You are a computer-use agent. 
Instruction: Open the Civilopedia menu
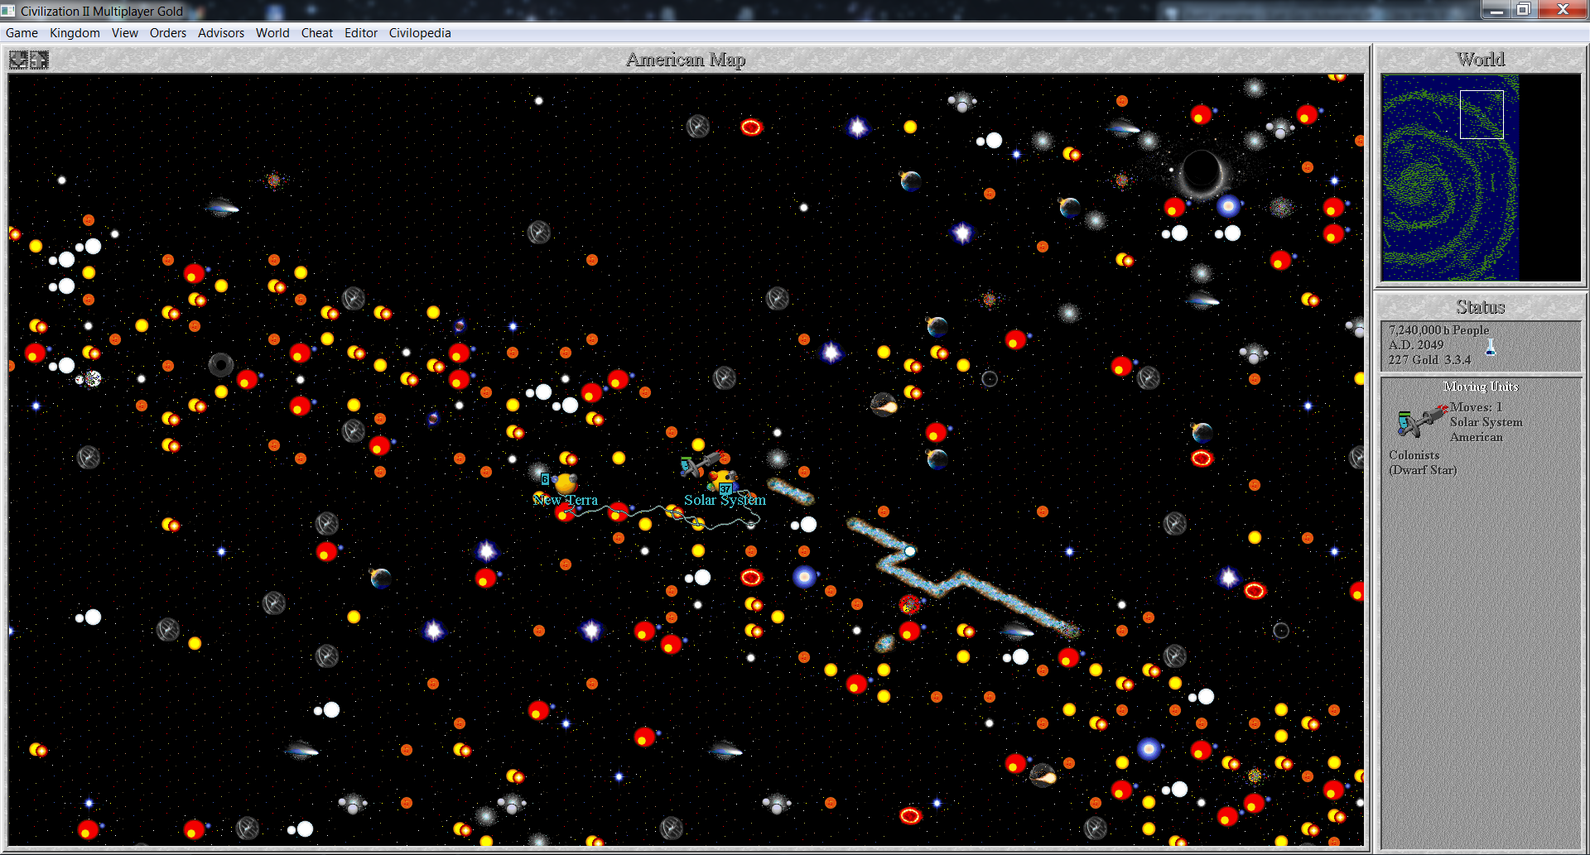coord(420,33)
